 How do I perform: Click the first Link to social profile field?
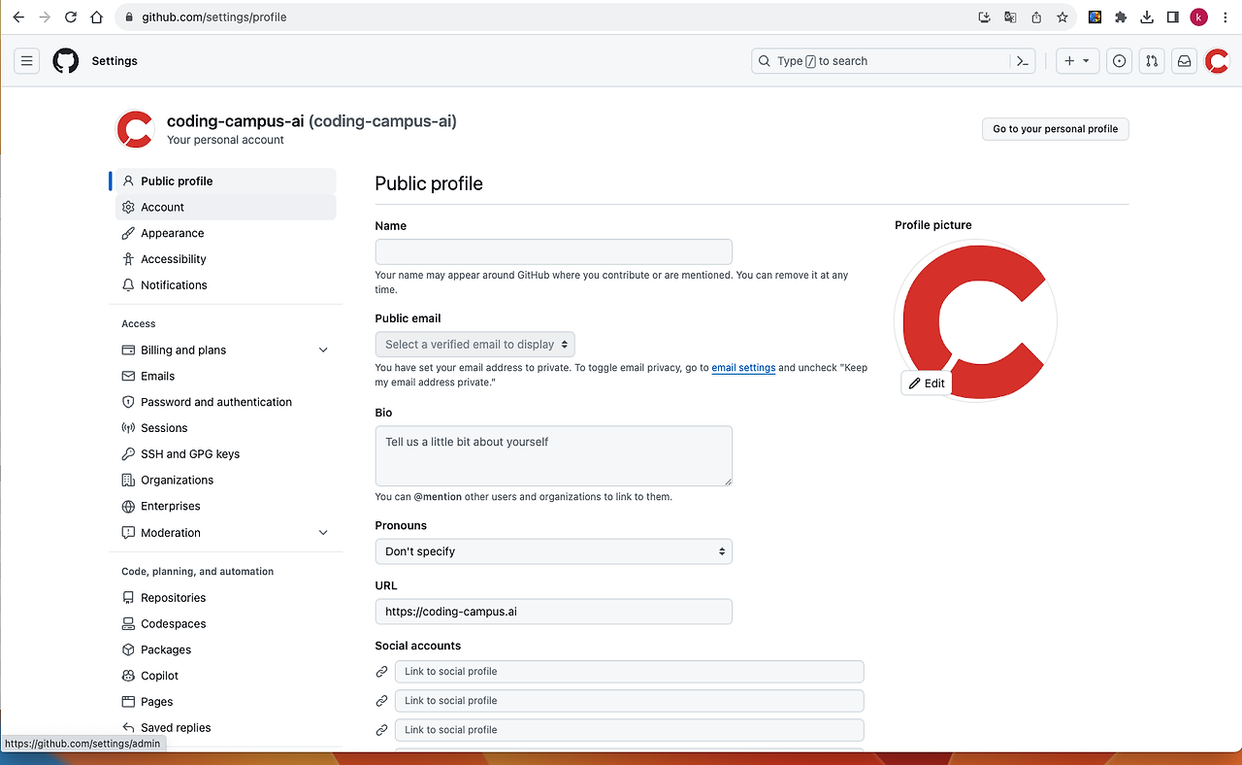(630, 672)
